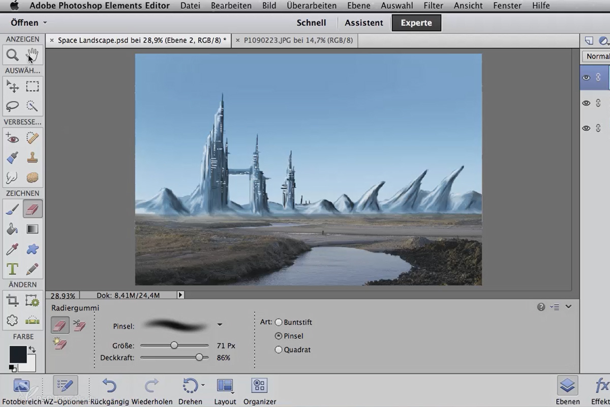Open the Überarbeiten menu

coord(312,6)
